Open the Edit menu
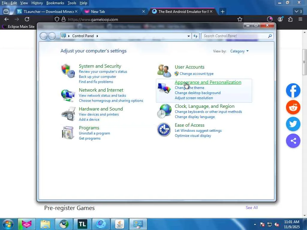Image resolution: width=307 pixels, height=230 pixels. (14, 3)
